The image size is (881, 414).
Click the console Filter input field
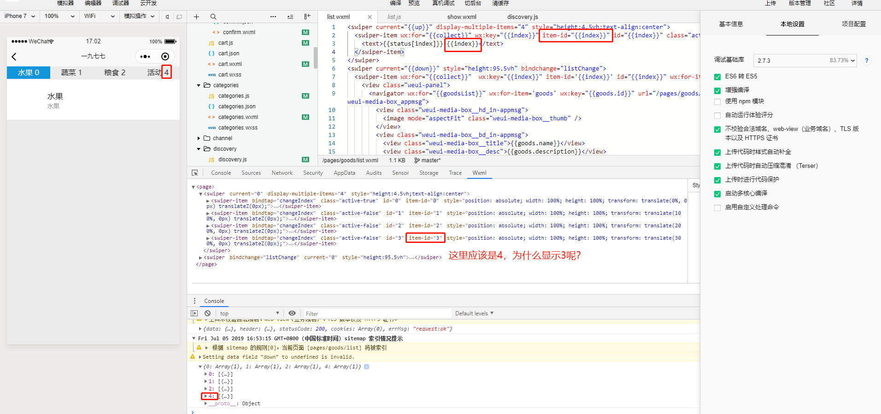(x=376, y=313)
